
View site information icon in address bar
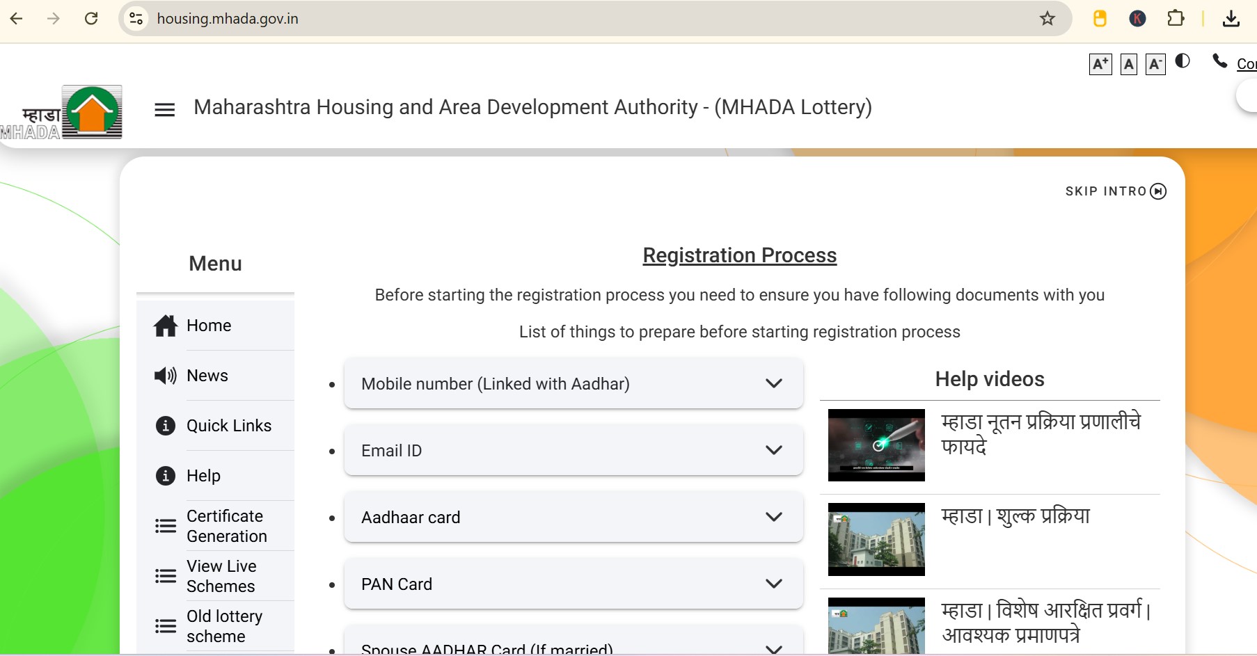[x=136, y=19]
